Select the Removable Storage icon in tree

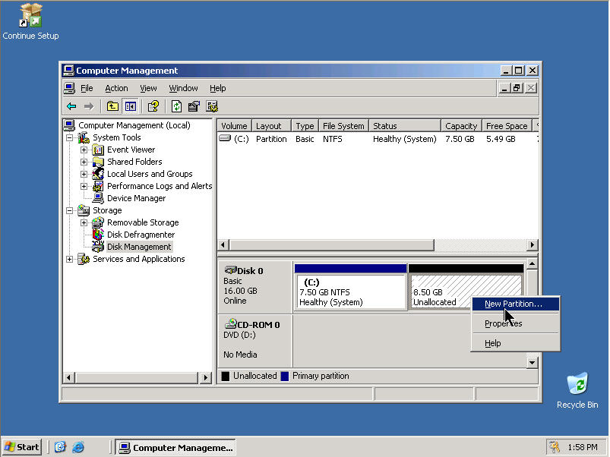pos(98,222)
